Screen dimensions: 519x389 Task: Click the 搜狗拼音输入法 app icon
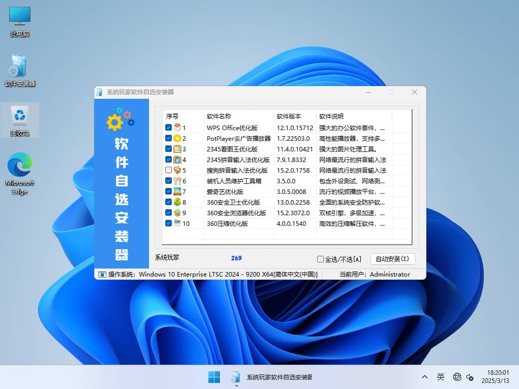click(x=178, y=170)
